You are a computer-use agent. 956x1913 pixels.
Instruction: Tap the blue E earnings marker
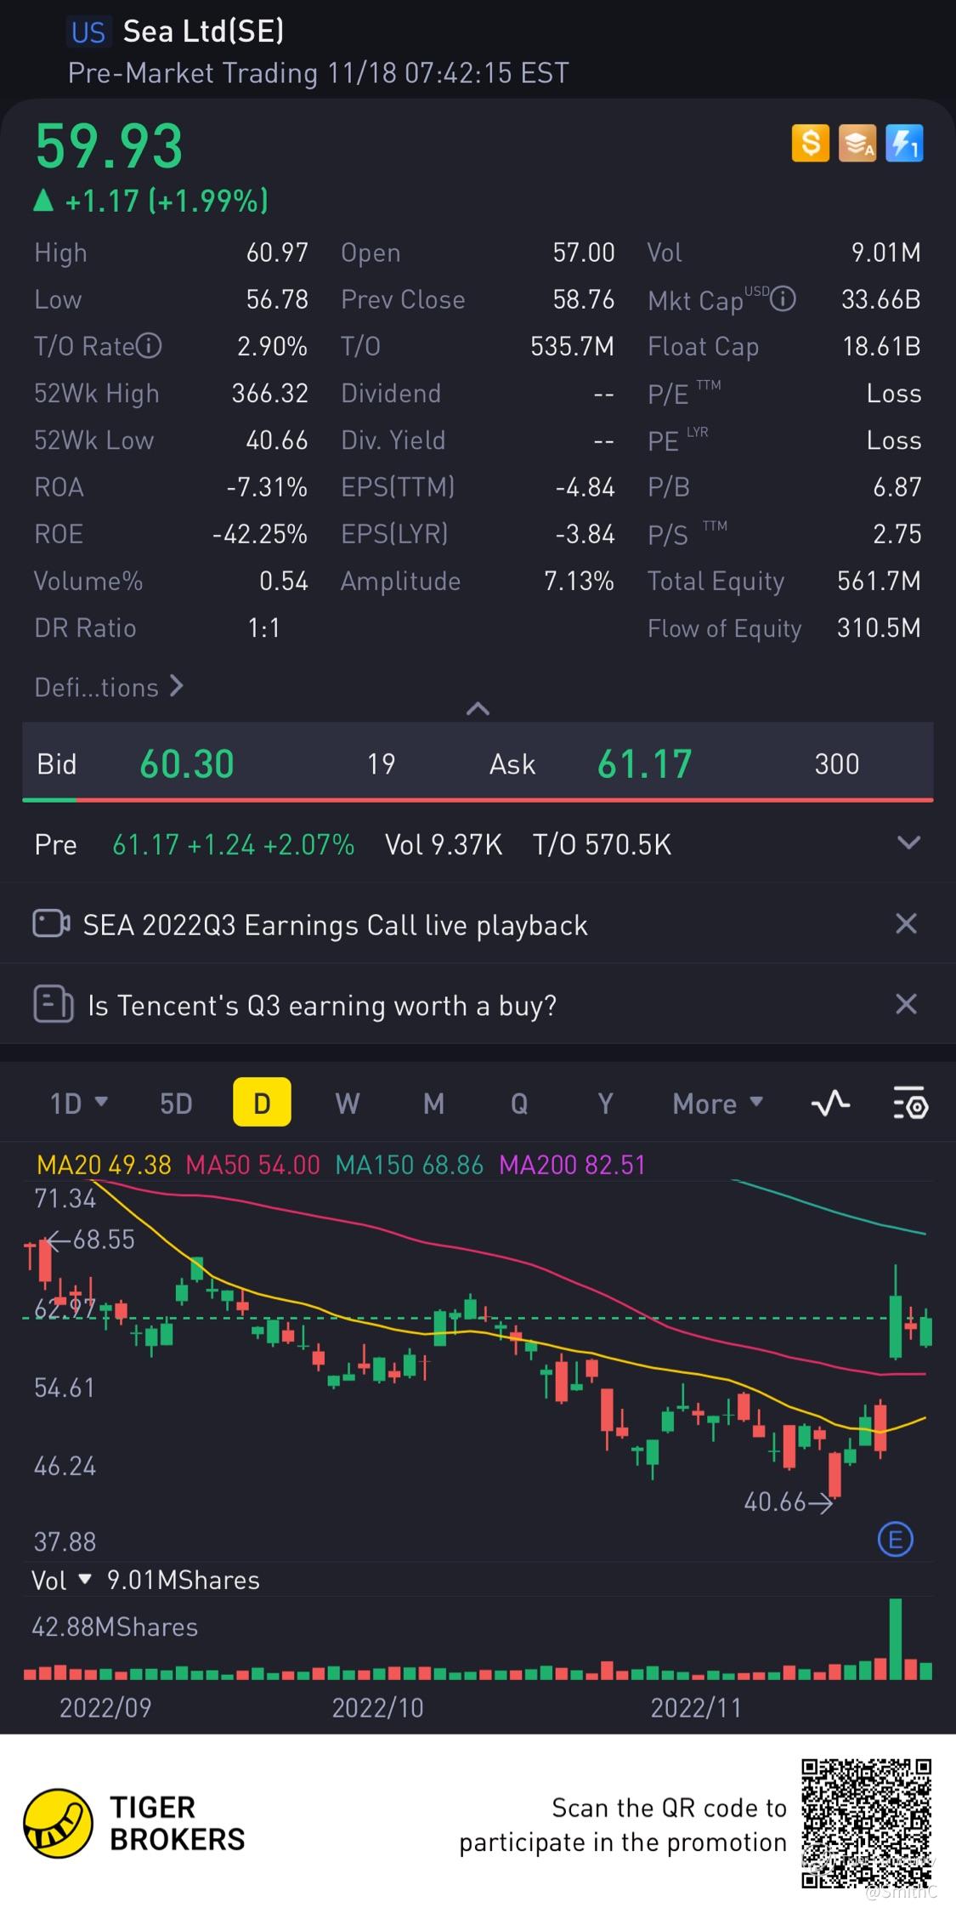click(x=895, y=1539)
